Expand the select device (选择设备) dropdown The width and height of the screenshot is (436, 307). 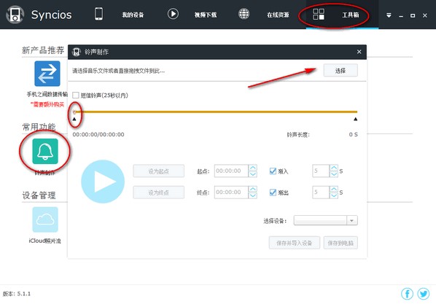325,220
